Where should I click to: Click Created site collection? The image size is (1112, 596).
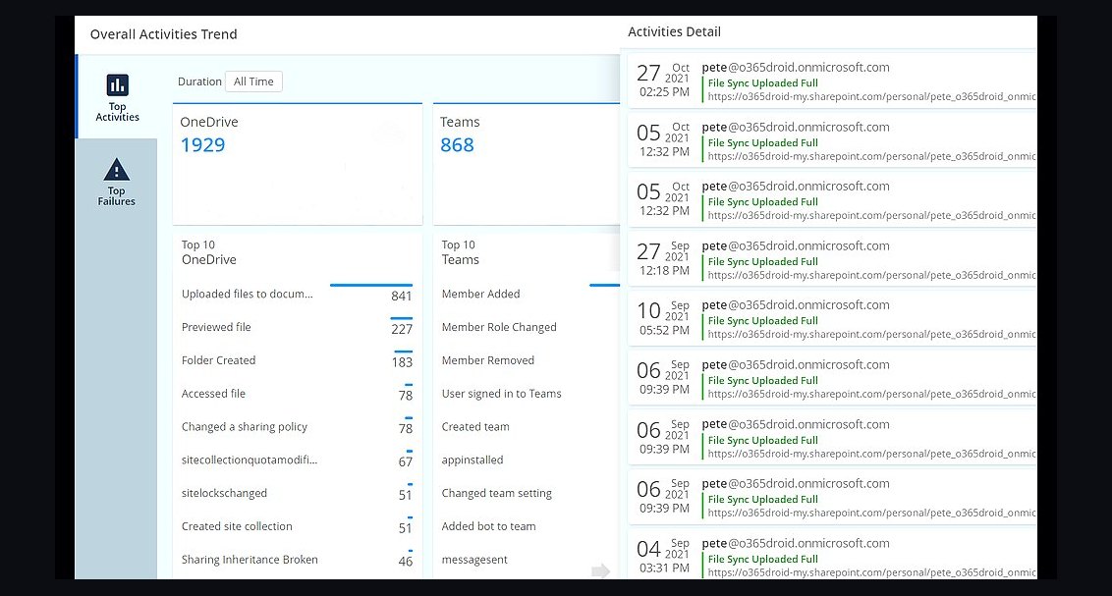[x=297, y=526]
